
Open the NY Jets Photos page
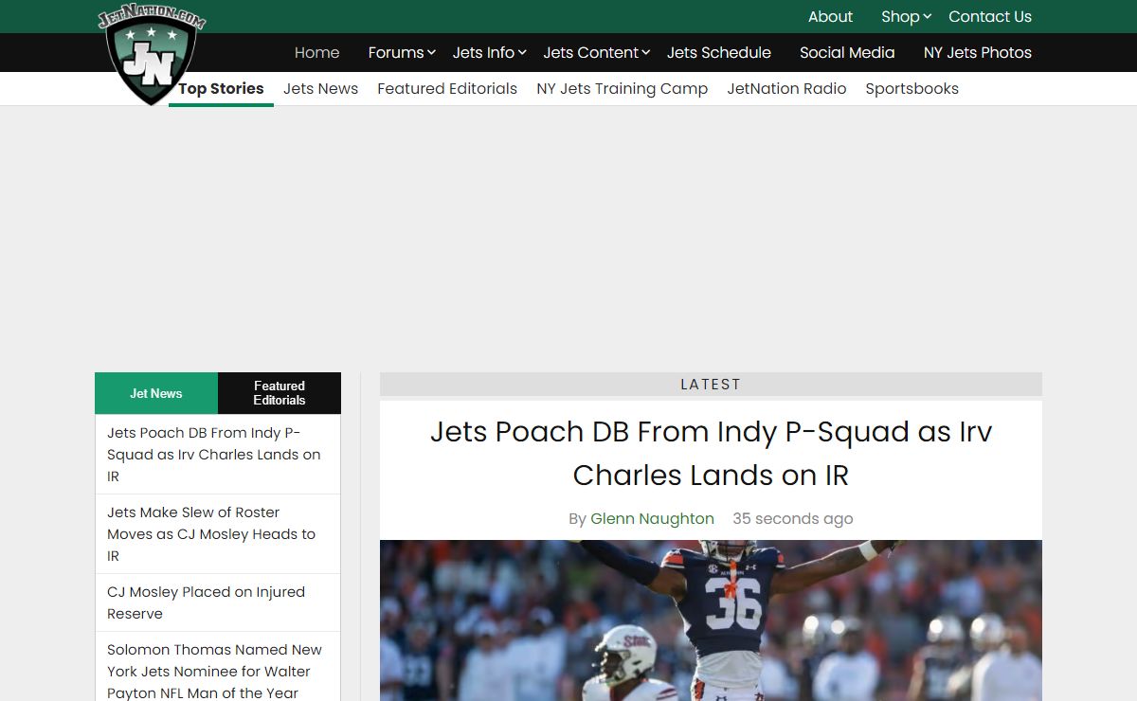click(978, 52)
